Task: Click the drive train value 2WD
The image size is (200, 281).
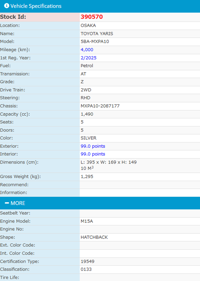Action: (x=86, y=90)
